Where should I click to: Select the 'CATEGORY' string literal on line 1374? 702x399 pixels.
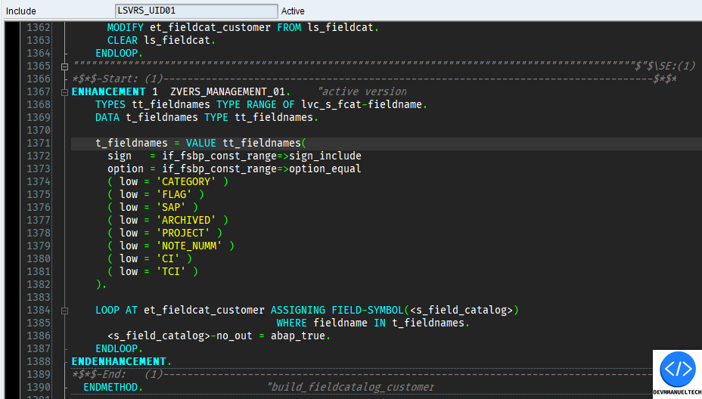click(x=186, y=181)
